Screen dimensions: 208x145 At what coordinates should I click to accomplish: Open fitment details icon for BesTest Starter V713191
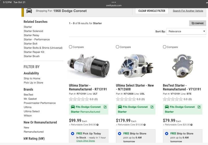click(x=199, y=107)
